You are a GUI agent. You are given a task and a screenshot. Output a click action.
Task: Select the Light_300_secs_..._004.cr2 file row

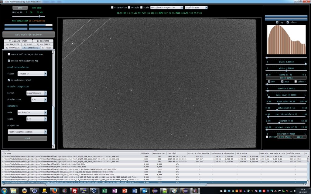point(154,156)
